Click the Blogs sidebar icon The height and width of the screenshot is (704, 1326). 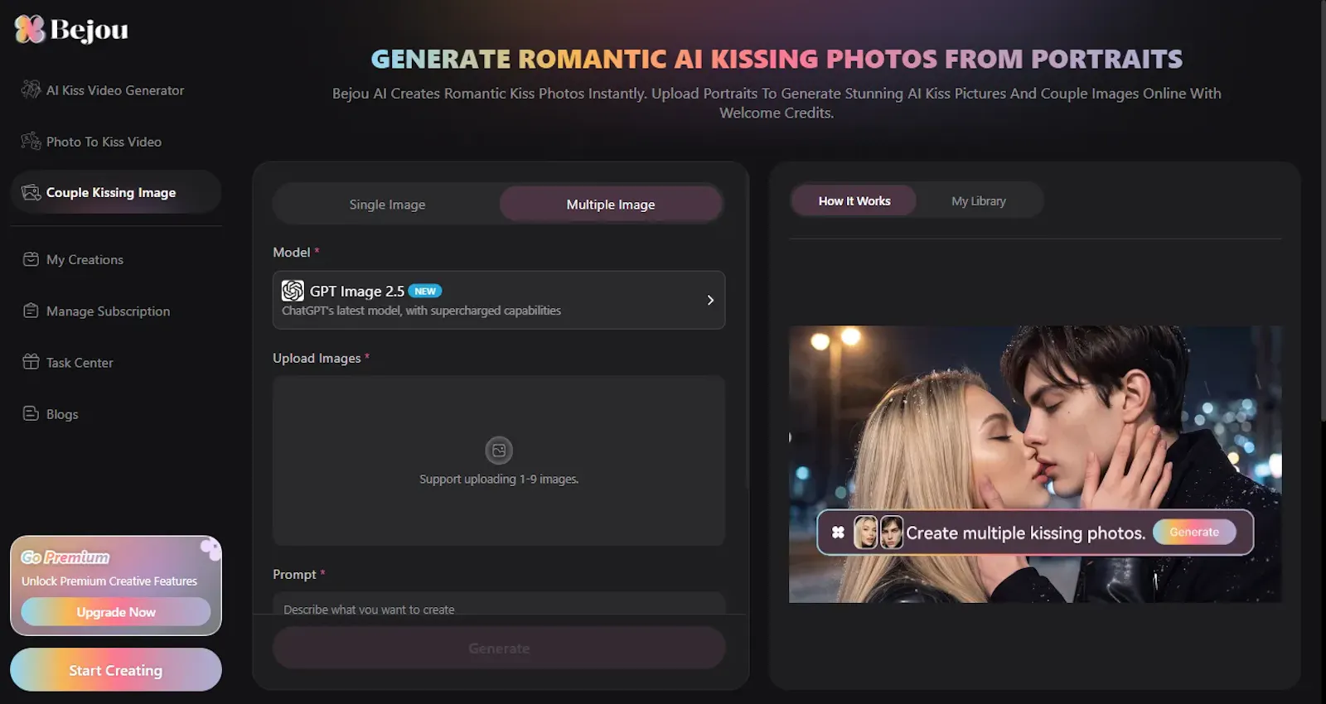[x=31, y=413]
